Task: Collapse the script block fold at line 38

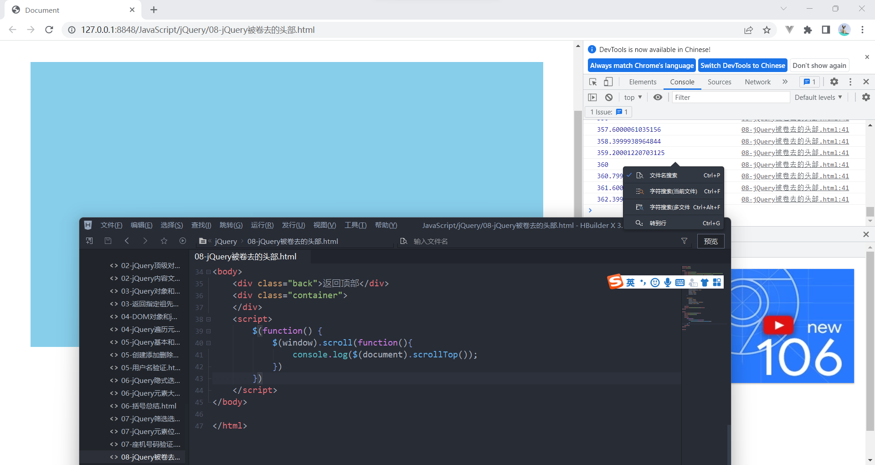Action: pyautogui.click(x=209, y=319)
